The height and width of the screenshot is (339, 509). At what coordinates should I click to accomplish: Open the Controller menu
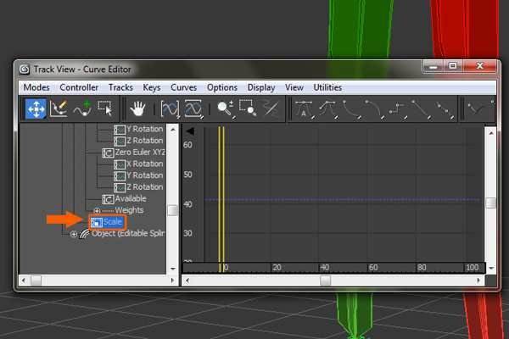(79, 87)
